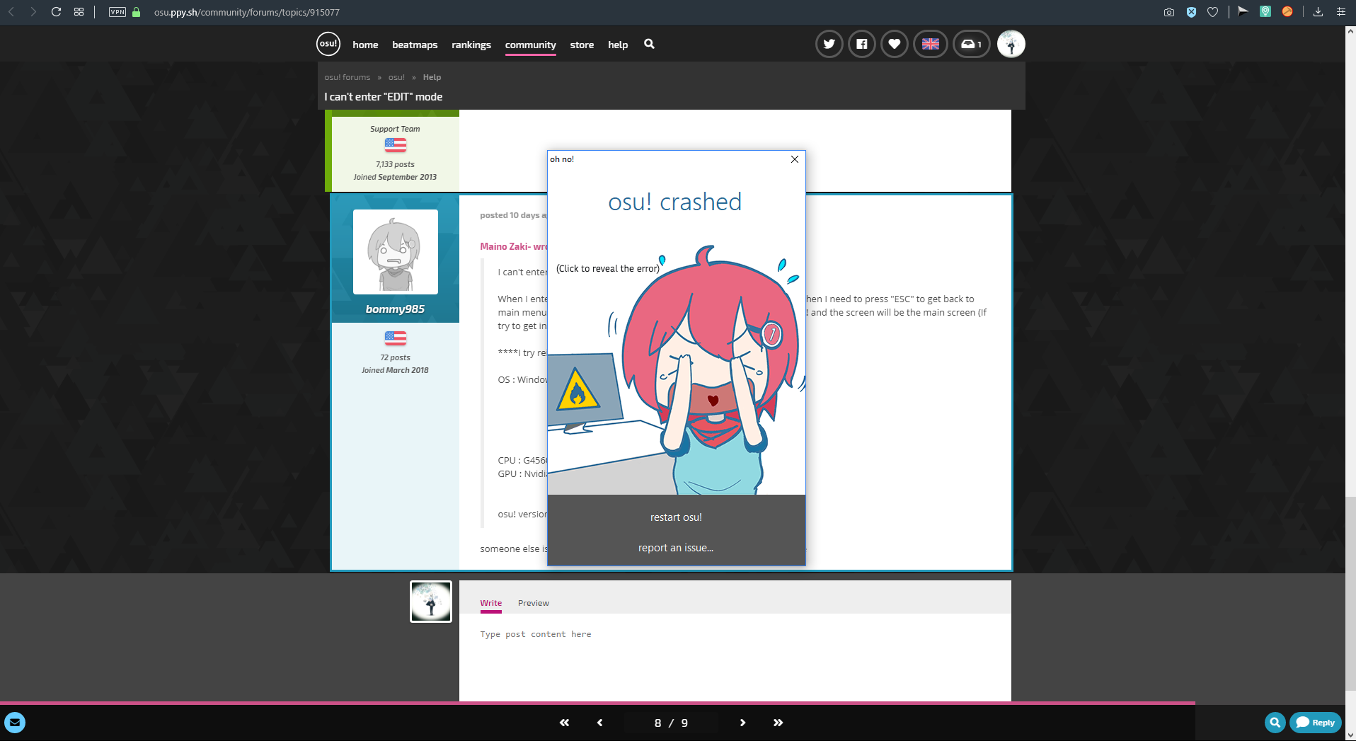
Task: Go to previous post with left arrow
Action: pos(600,723)
